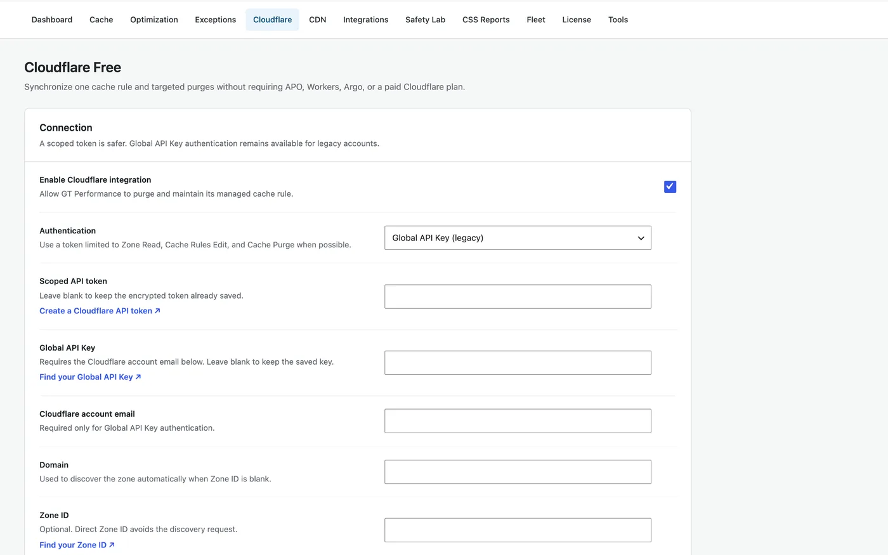Open the CDN tab
The width and height of the screenshot is (888, 555).
coord(318,20)
